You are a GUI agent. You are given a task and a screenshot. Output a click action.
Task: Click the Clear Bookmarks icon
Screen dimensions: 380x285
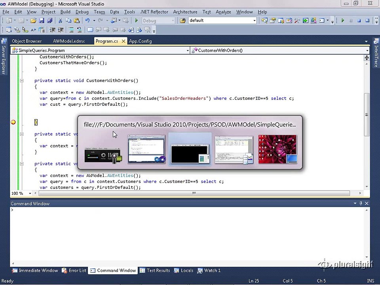tap(147, 30)
